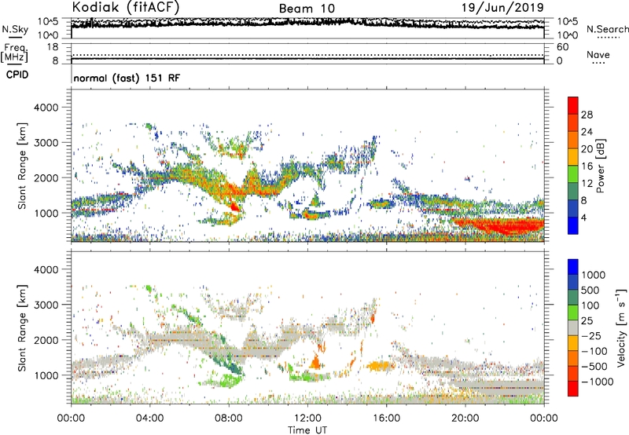Click the '18' frequency axis tick label

pos(53,47)
